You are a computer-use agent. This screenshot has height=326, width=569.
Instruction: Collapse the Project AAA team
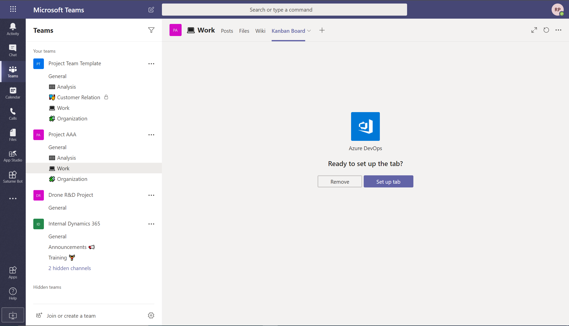pos(62,135)
